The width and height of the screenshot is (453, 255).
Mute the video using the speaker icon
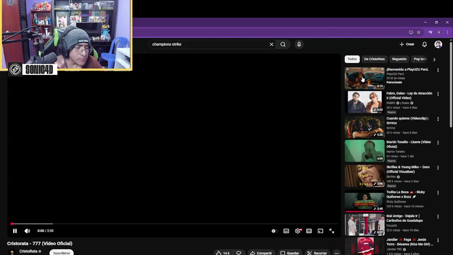27,231
